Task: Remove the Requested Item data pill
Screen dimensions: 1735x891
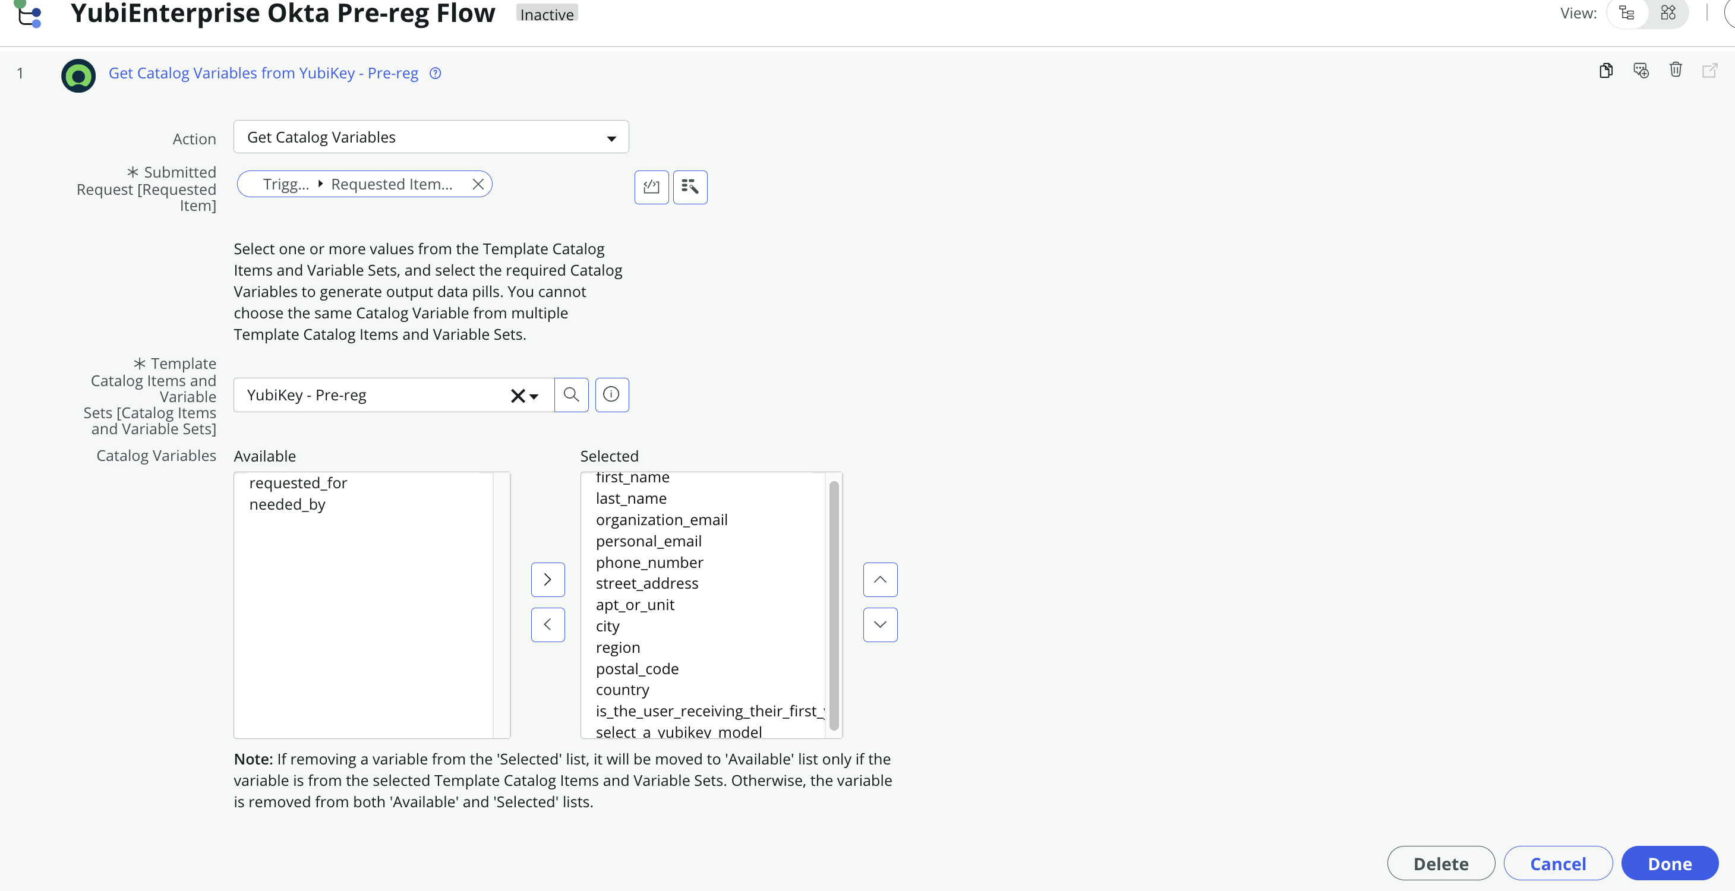Action: [x=478, y=184]
